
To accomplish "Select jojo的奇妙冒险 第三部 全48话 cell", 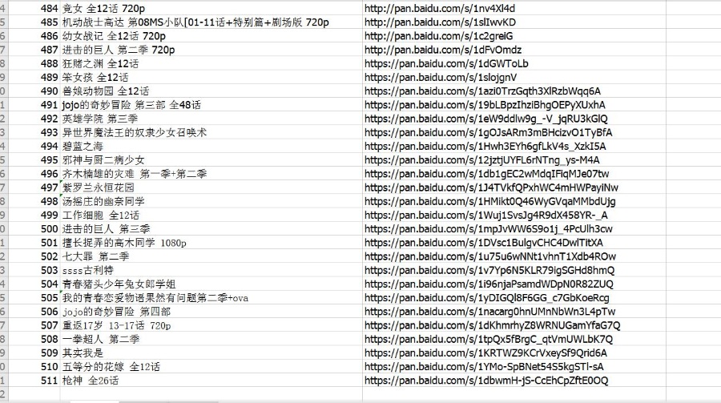I will [211, 105].
